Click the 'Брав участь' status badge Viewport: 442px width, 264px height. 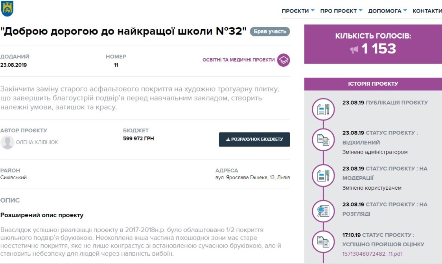[x=270, y=31]
